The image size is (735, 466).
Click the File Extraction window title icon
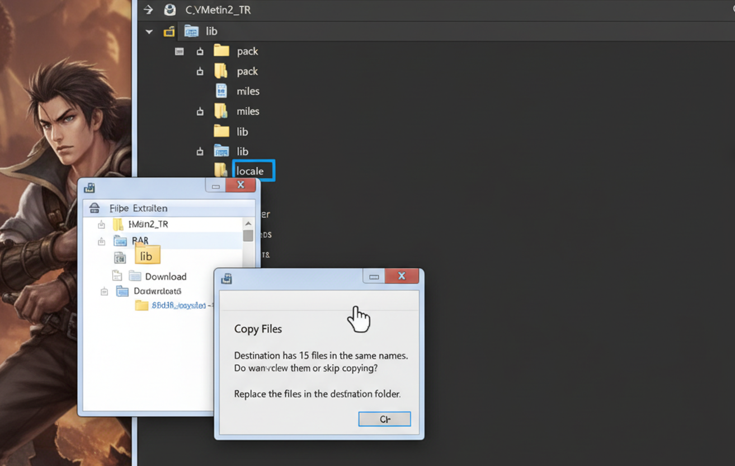[89, 188]
